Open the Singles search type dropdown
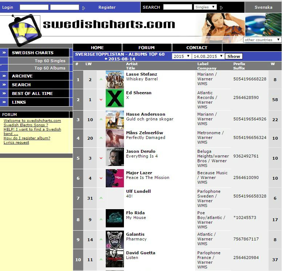Viewport: 282px width, 271px height. point(205,7)
